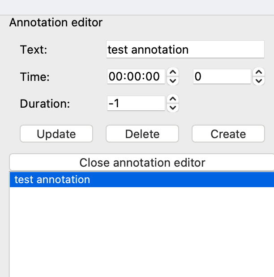Click the time milliseconds field showing 0
This screenshot has height=277, width=274.
coord(222,77)
